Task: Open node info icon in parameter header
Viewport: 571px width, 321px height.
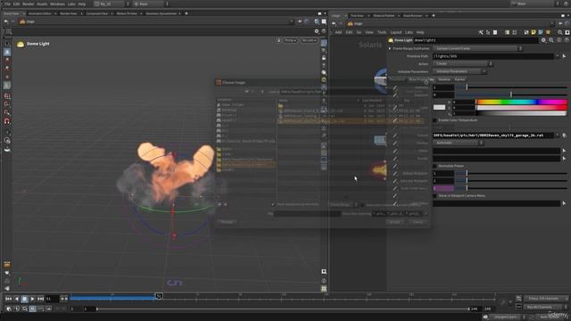Action: point(559,40)
